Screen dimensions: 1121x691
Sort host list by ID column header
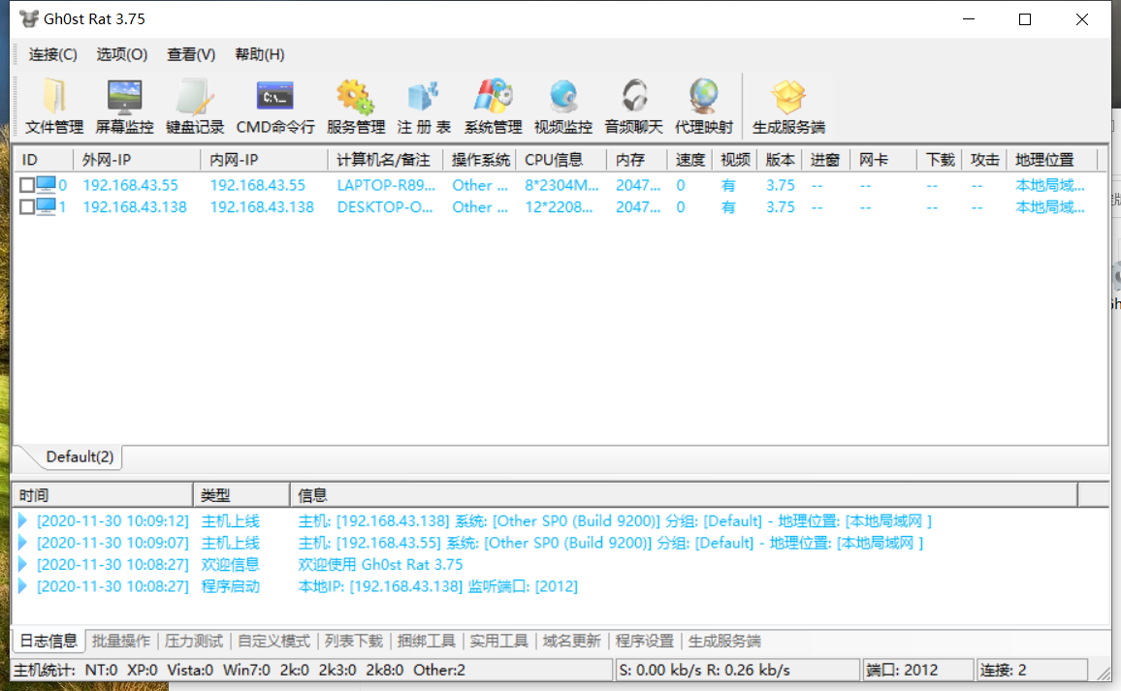point(44,160)
